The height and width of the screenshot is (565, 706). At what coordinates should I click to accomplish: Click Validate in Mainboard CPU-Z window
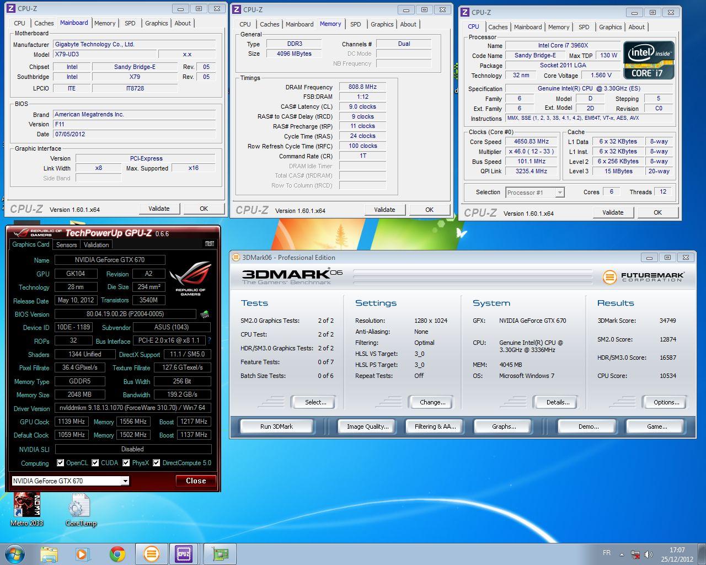(159, 209)
